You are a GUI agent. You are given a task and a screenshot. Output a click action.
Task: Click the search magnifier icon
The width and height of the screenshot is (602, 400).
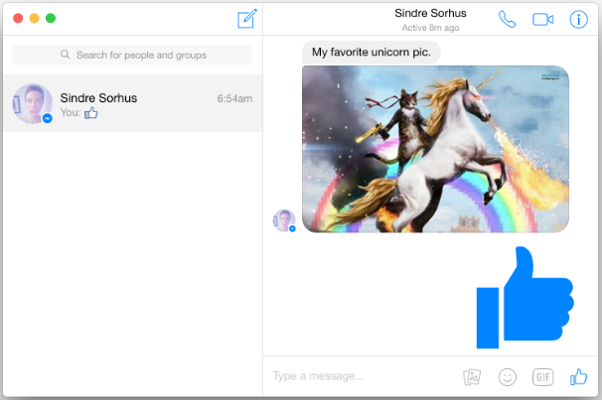(66, 55)
